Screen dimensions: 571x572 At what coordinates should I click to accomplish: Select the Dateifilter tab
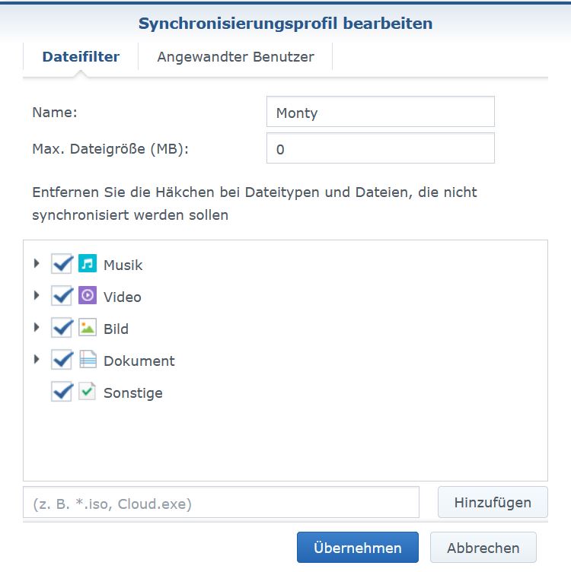[x=81, y=57]
